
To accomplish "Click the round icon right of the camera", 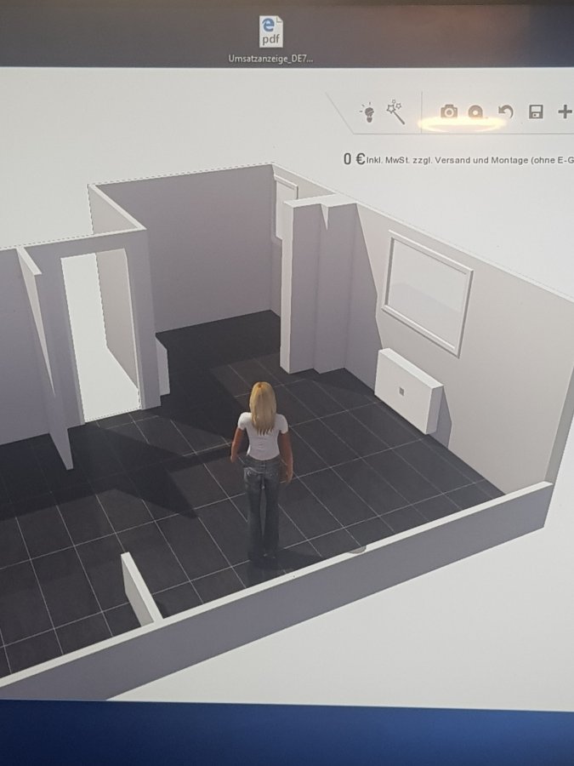I will pyautogui.click(x=475, y=111).
